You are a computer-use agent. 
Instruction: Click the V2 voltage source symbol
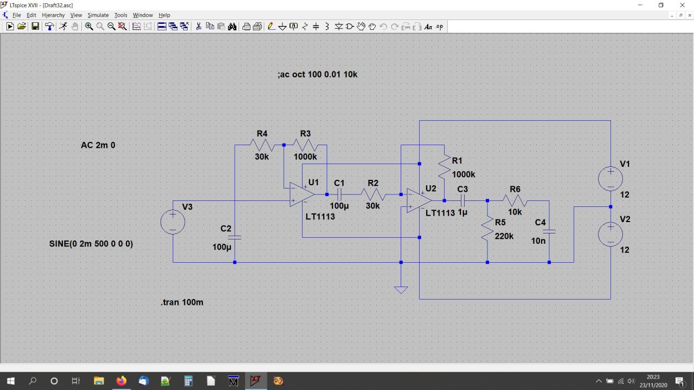611,234
